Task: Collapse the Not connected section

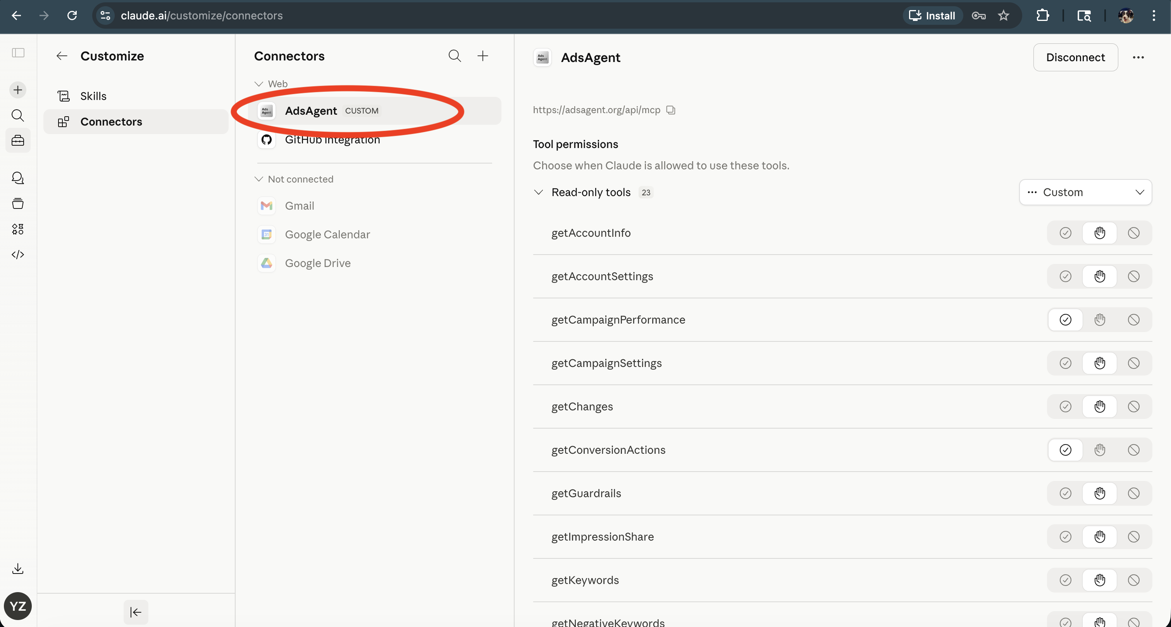Action: pos(259,179)
